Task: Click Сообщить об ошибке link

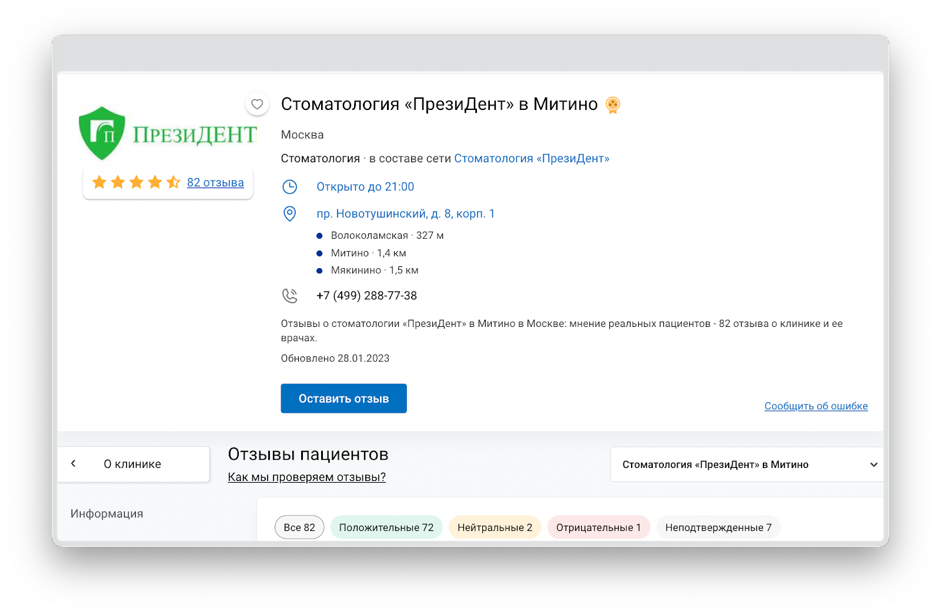Action: [x=816, y=406]
